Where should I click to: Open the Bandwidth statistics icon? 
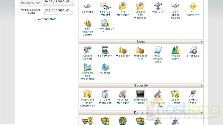coord(105,50)
